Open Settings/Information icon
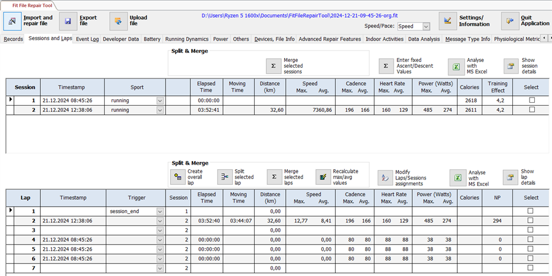Image resolution: width=552 pixels, height=276 pixels. tap(447, 21)
